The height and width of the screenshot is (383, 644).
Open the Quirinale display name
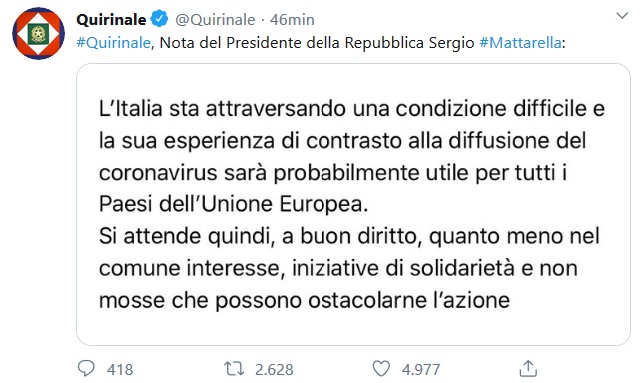click(111, 19)
